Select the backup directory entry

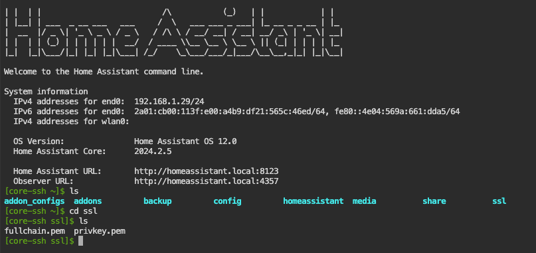157,201
